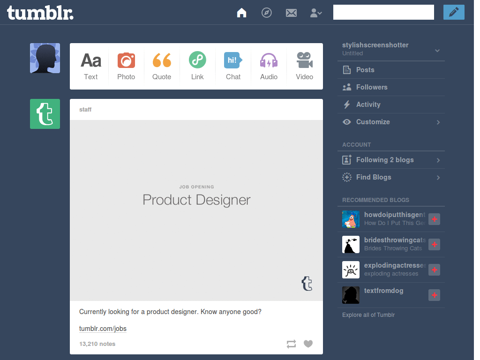Click the Following blogs portrait icon
Screen dimensions: 480x360
tap(346, 160)
